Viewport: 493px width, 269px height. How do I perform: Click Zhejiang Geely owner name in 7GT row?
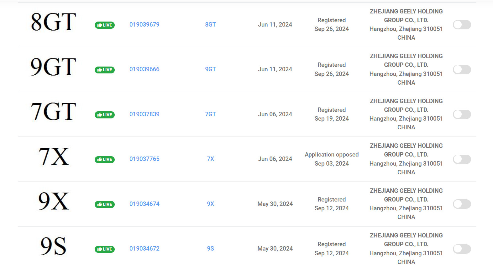406,105
